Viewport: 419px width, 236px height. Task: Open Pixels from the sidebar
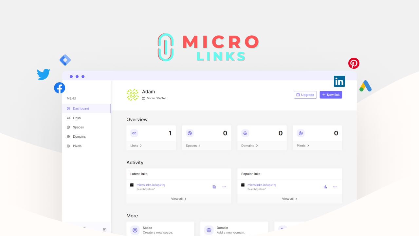point(77,146)
